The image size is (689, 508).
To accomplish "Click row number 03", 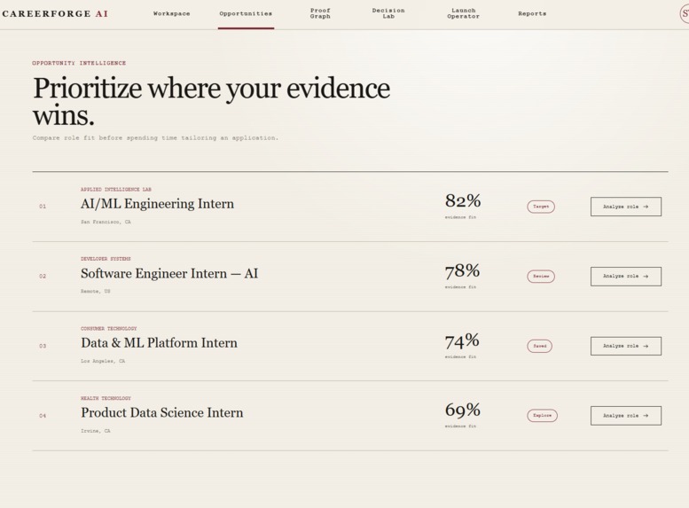I will click(43, 346).
